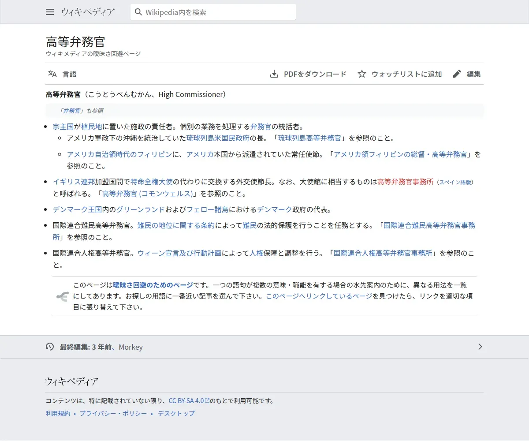Open 国際連合人権高等弁務官事務所 link
Viewport: 529px width, 441px height.
(x=383, y=253)
